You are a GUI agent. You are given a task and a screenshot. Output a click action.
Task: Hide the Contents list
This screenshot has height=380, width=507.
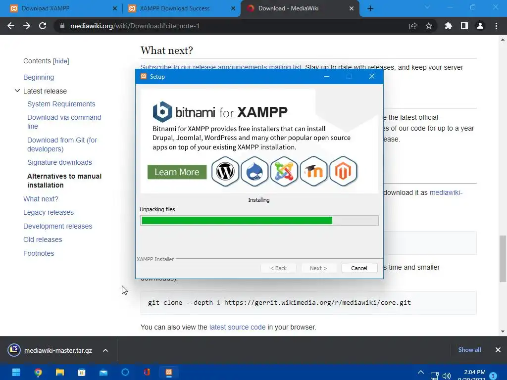(x=61, y=61)
